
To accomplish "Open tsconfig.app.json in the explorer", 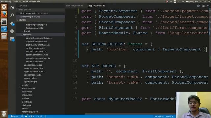I will coord(30,112).
